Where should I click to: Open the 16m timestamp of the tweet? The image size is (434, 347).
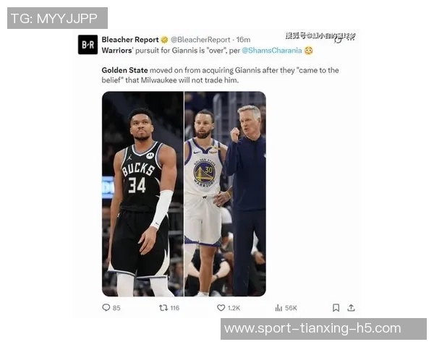pyautogui.click(x=243, y=40)
